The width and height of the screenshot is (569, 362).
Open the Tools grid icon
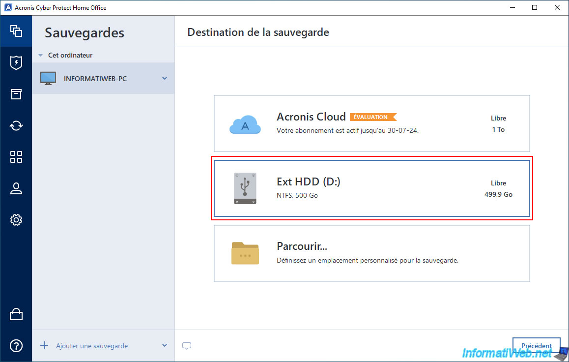16,157
